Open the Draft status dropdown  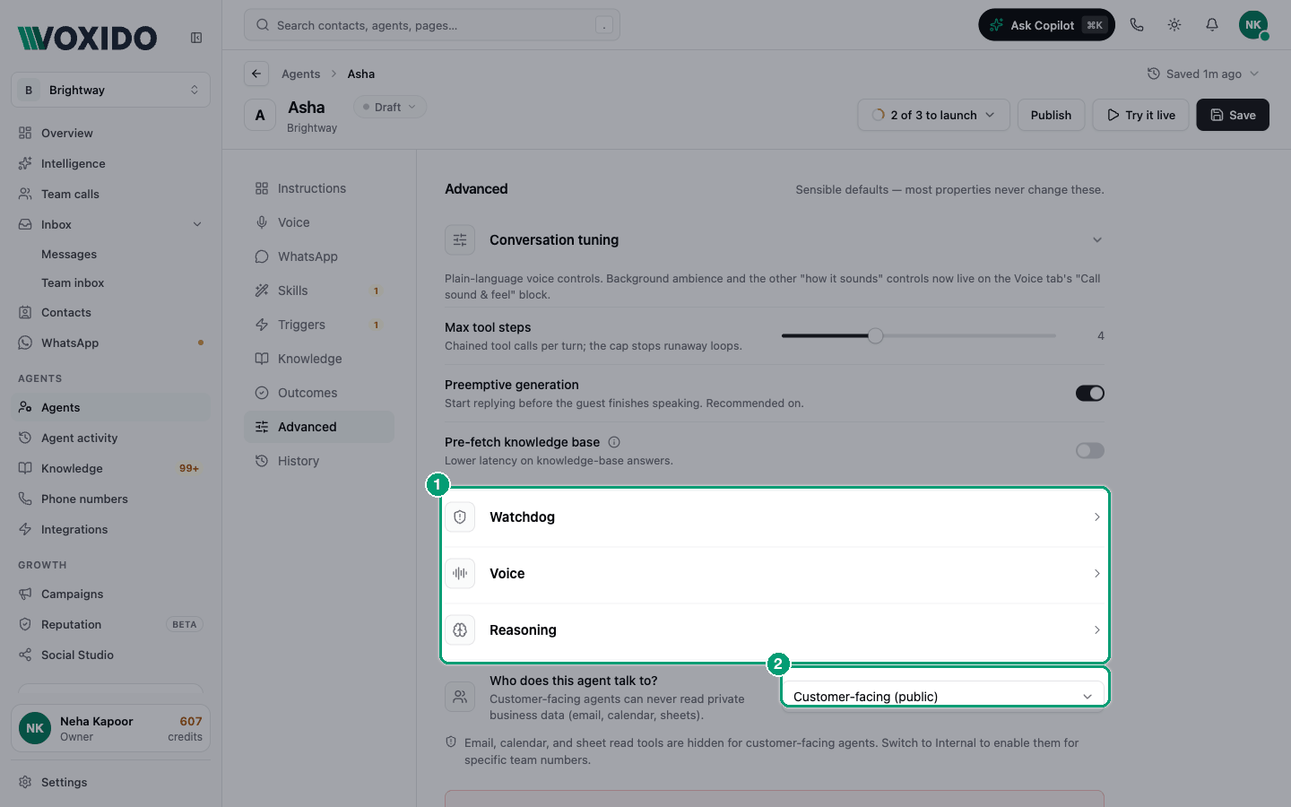[390, 107]
